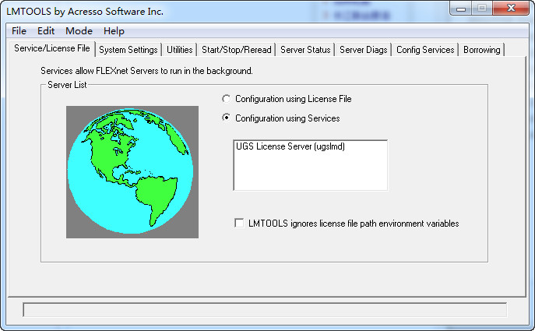The height and width of the screenshot is (331, 535).
Task: Switch to the Borrowing tab
Action: click(x=482, y=50)
